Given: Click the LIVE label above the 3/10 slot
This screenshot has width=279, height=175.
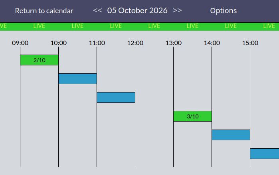Looking at the screenshot, I should click(192, 26).
